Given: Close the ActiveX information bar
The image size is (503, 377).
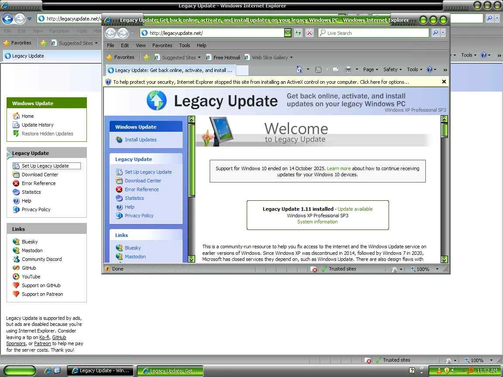Looking at the screenshot, I should click(444, 82).
